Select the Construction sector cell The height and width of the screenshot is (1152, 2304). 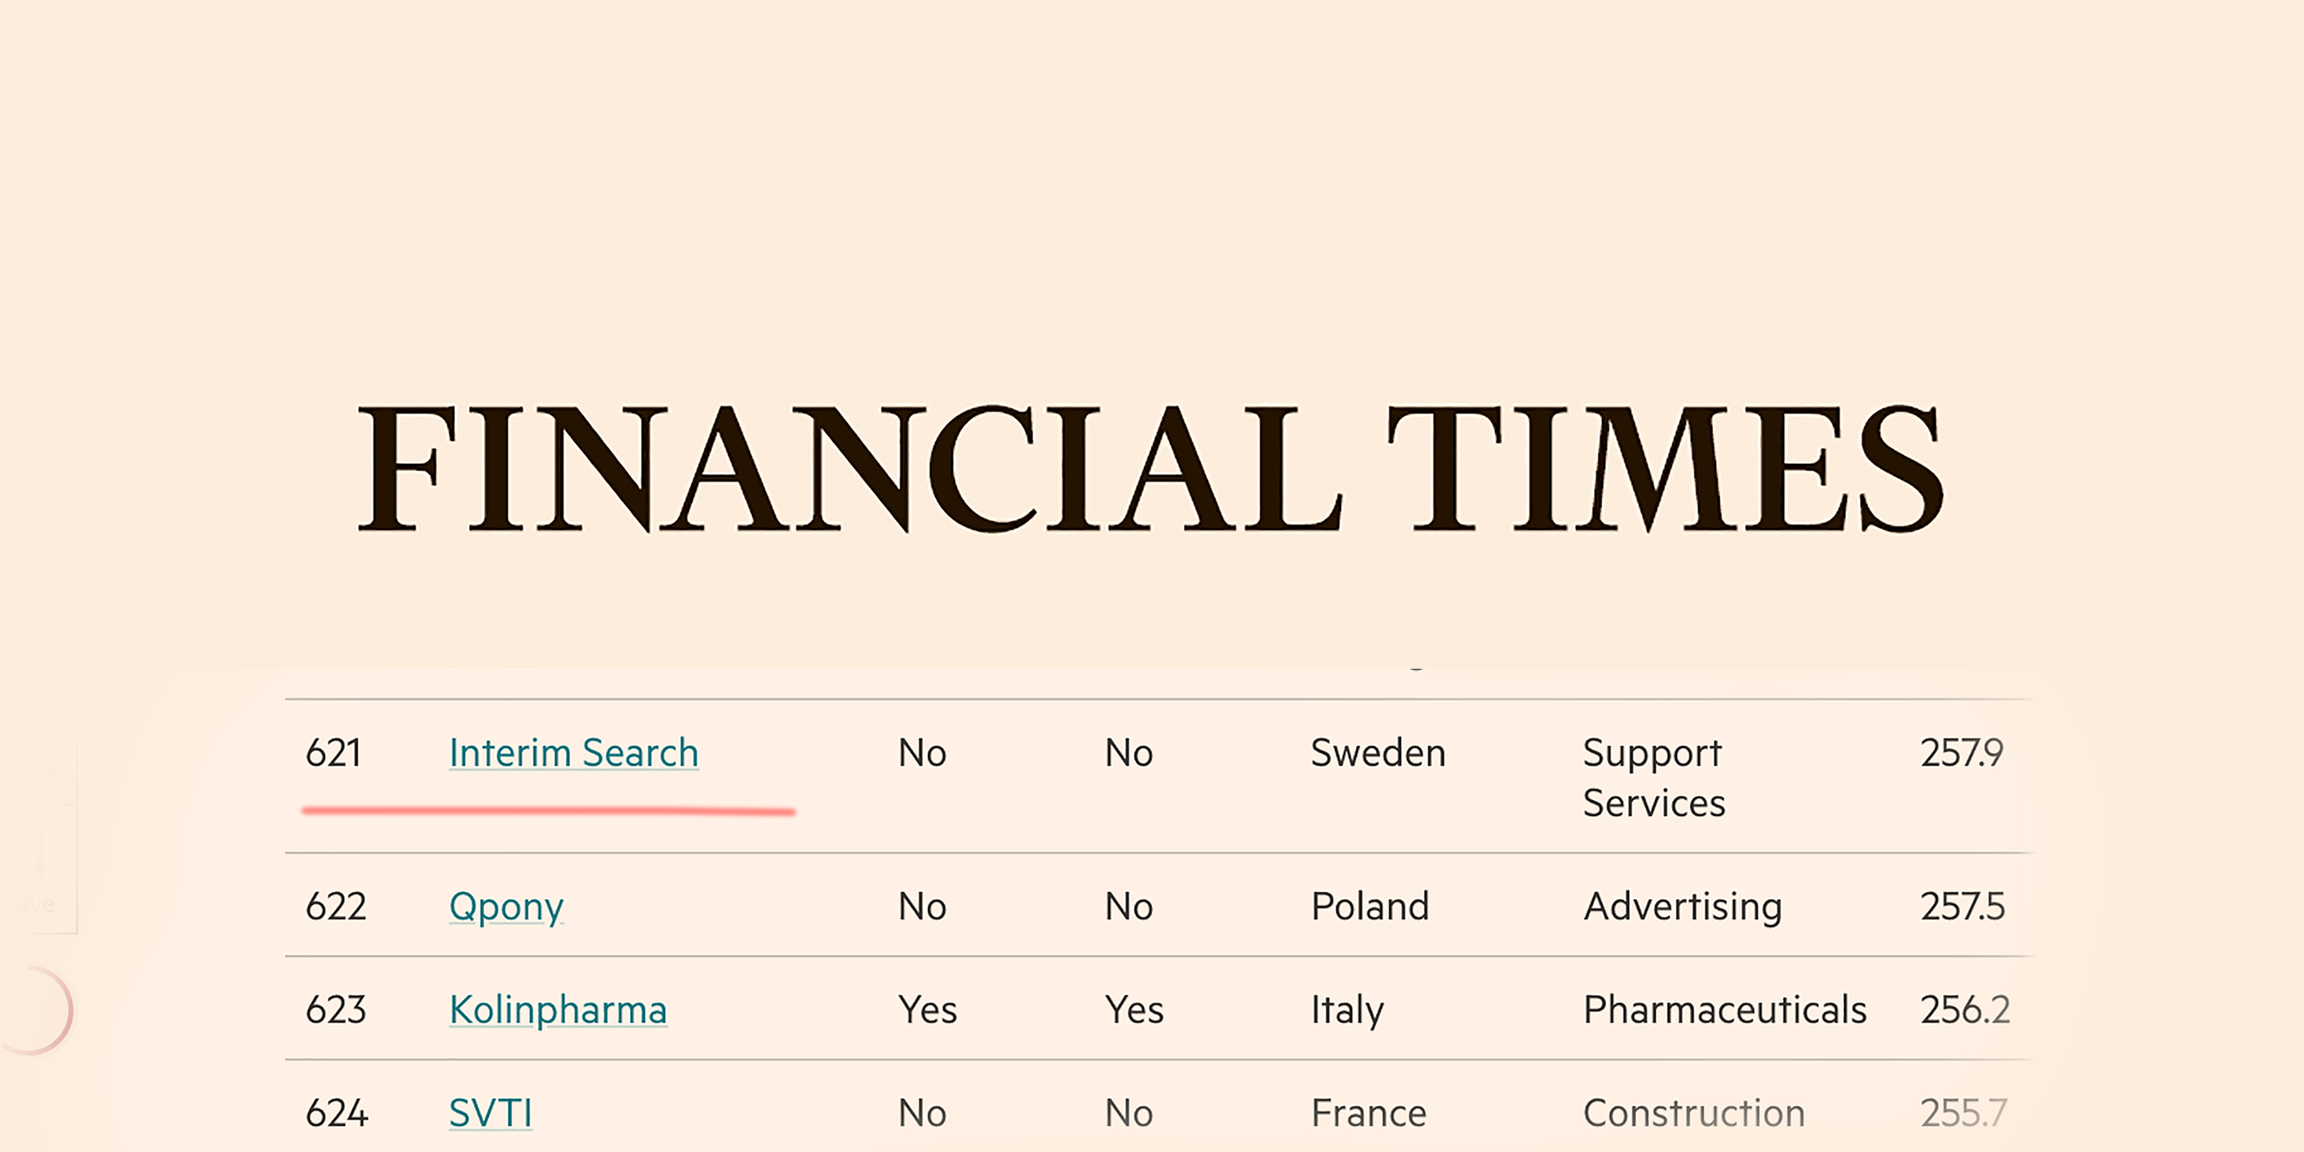pos(1694,1113)
